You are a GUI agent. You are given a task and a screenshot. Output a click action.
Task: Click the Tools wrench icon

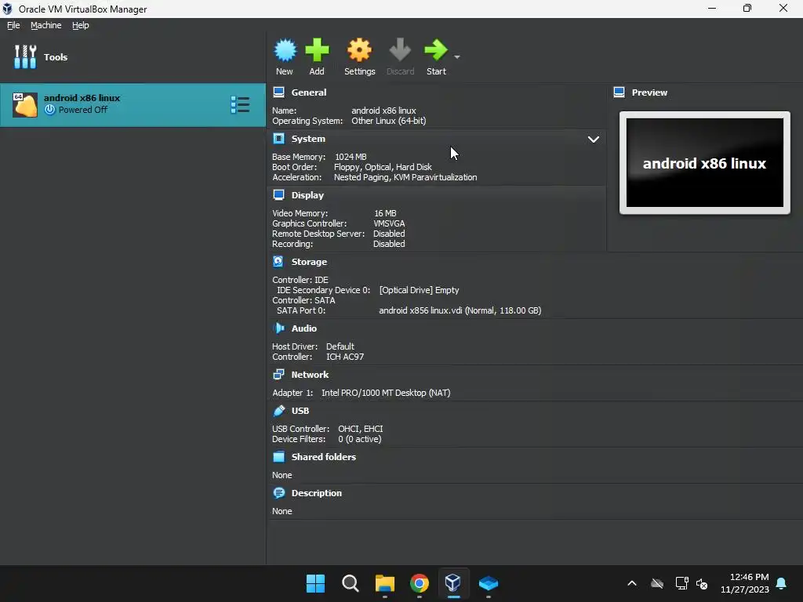(x=25, y=56)
